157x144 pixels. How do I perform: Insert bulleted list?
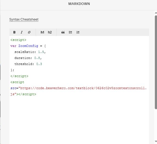pyautogui.click(x=70, y=32)
